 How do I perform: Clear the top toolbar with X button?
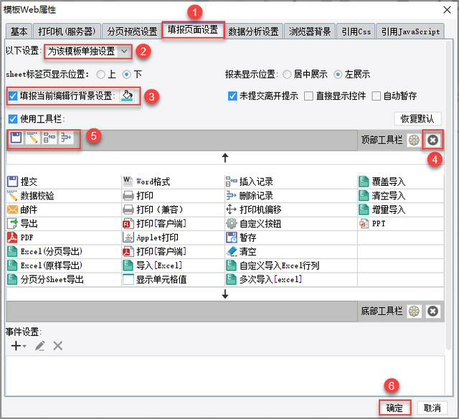point(432,140)
